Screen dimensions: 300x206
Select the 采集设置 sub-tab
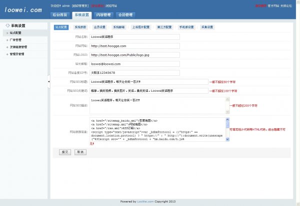pyautogui.click(x=207, y=27)
